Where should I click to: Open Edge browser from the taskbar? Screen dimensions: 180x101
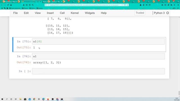[x=43, y=99]
